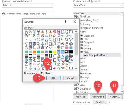Viewport: 125px width, 105px height.
Task: Choose the printer symbol
Action: pyautogui.click(x=42, y=36)
